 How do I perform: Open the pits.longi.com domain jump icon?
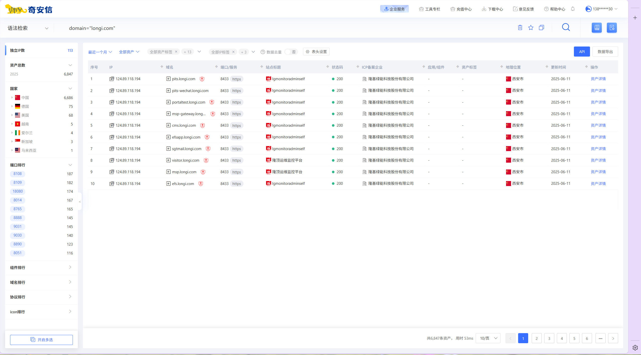click(x=168, y=79)
